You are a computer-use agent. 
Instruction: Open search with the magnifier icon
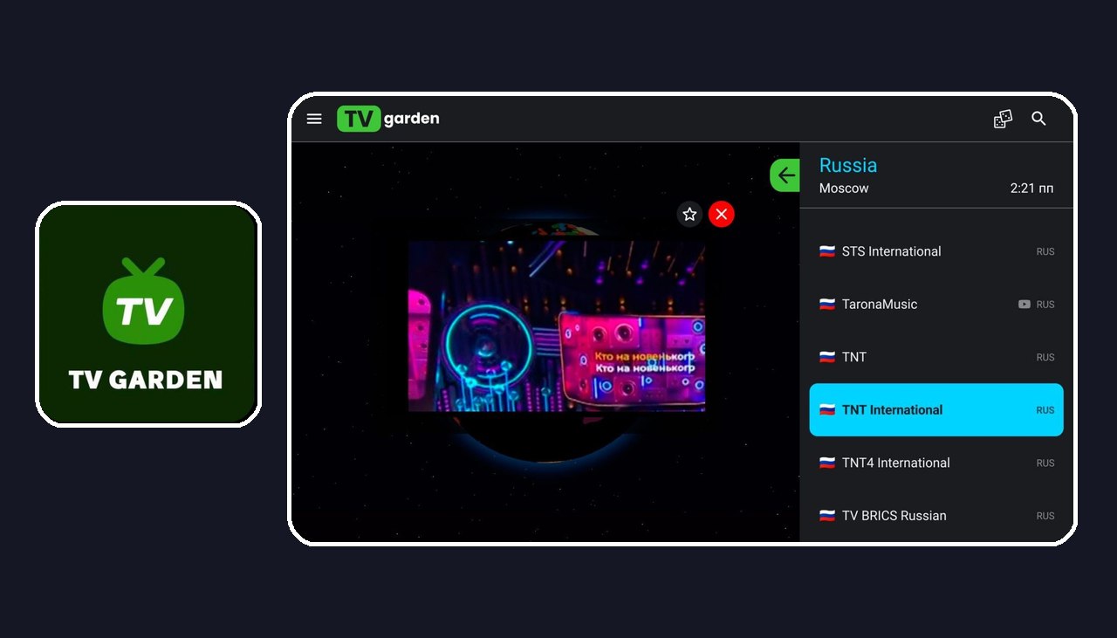click(x=1038, y=119)
